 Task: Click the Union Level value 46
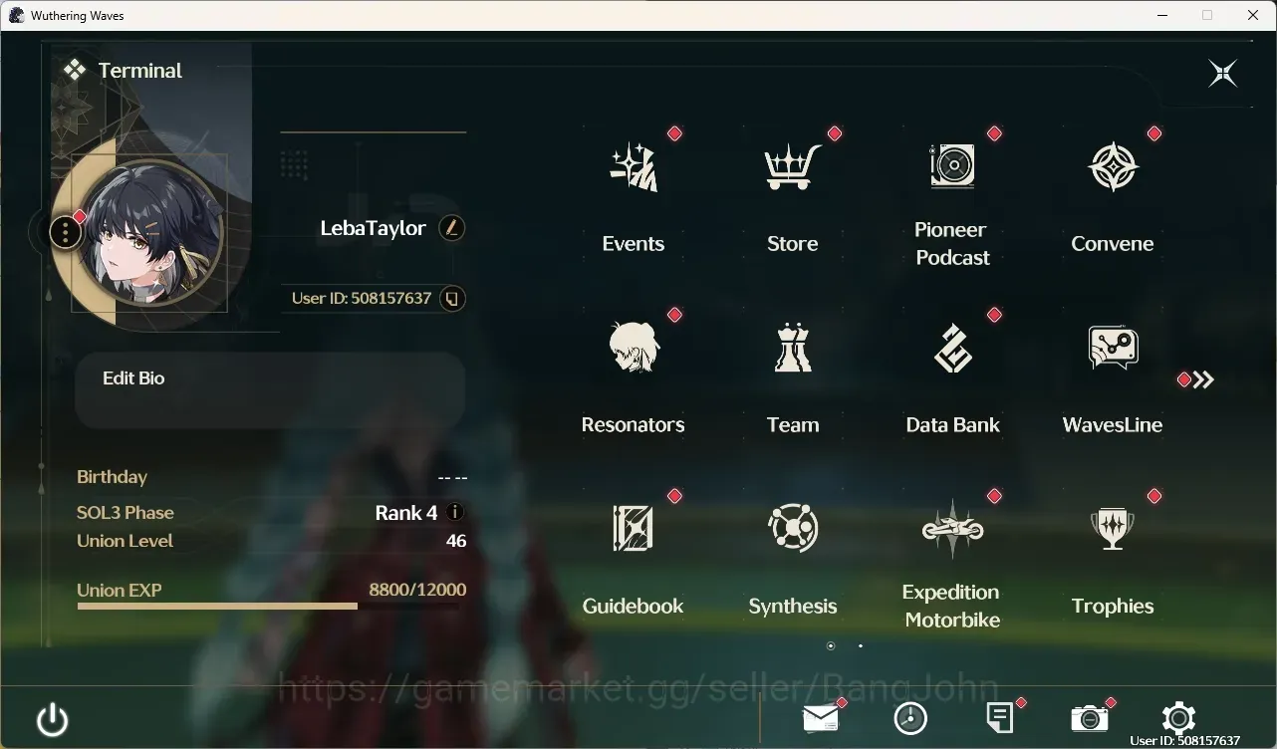tap(456, 541)
